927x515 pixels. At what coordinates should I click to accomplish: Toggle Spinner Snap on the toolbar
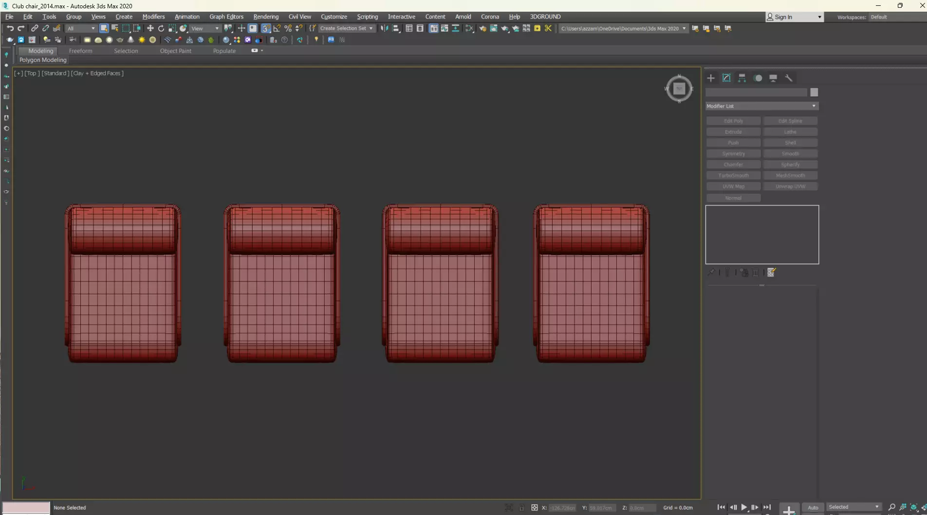pyautogui.click(x=299, y=28)
